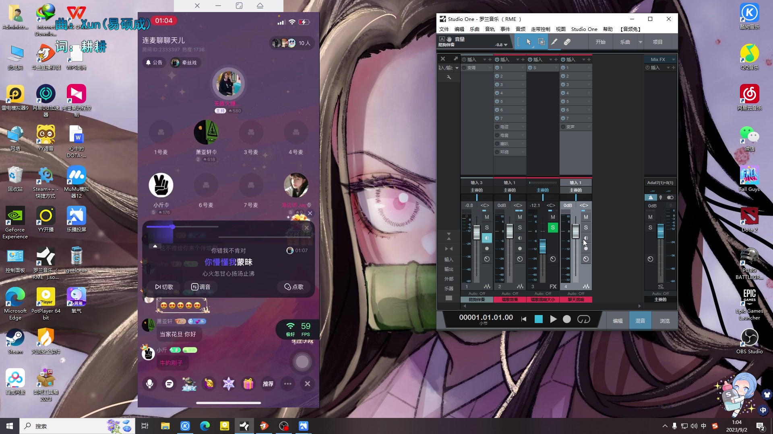This screenshot has width=773, height=434.
Task: Mute the main output channel
Action: 650,217
